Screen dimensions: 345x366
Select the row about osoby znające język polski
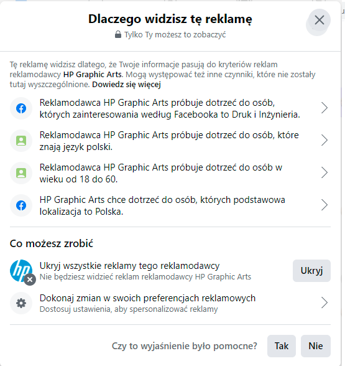tap(170, 141)
